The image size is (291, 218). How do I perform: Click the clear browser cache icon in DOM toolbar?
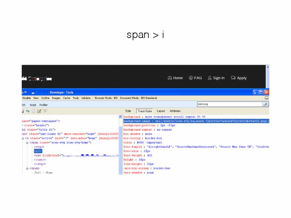tap(33, 111)
